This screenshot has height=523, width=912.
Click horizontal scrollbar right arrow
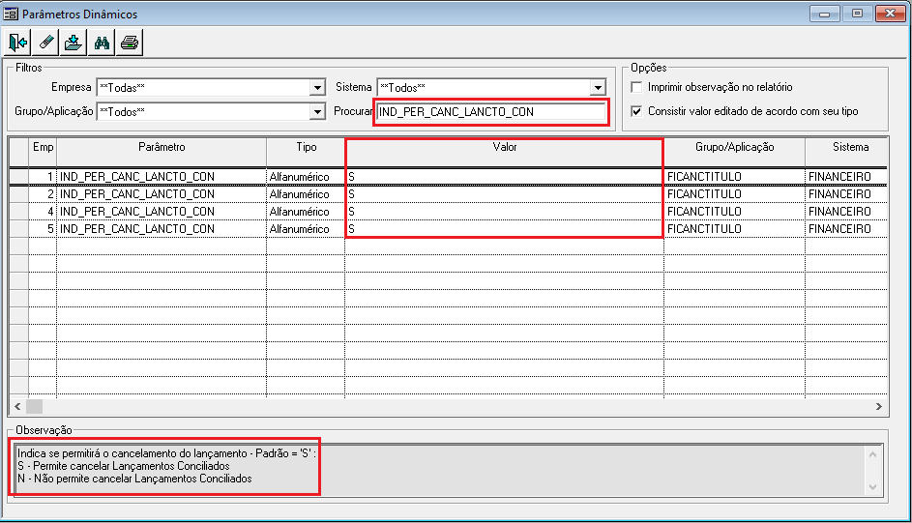(879, 407)
